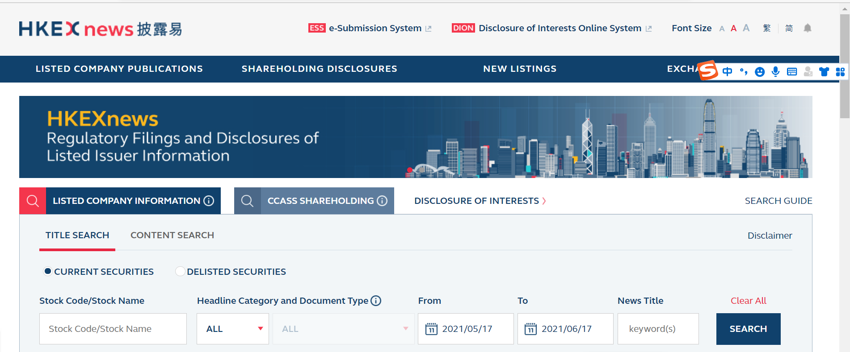Image resolution: width=850 pixels, height=352 pixels.
Task: Switch to the Title Search tab
Action: coord(77,235)
